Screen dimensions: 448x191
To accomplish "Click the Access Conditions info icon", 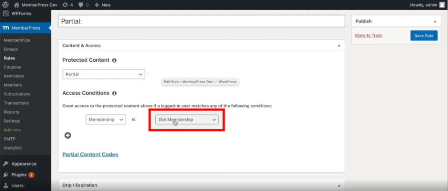I will tap(114, 93).
